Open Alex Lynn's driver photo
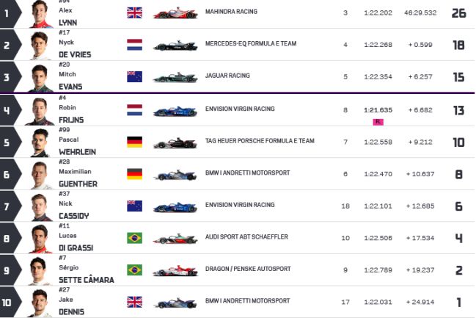Viewport: 476px width, 318px height. pyautogui.click(x=40, y=14)
